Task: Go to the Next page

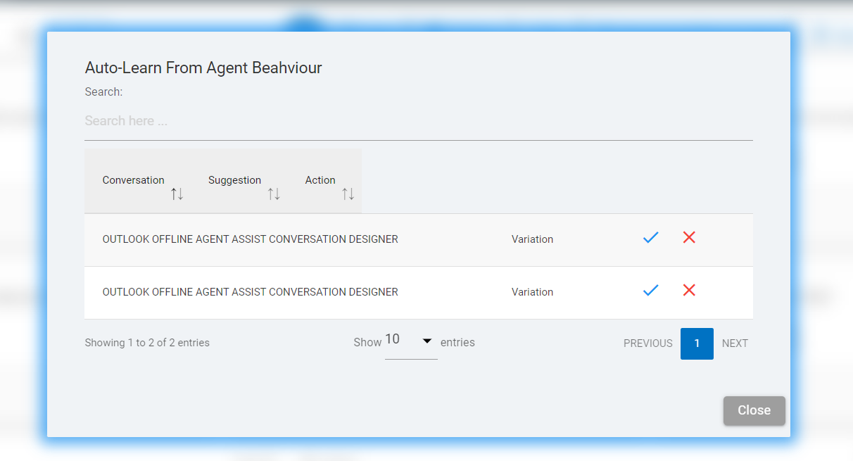Action: pyautogui.click(x=735, y=343)
